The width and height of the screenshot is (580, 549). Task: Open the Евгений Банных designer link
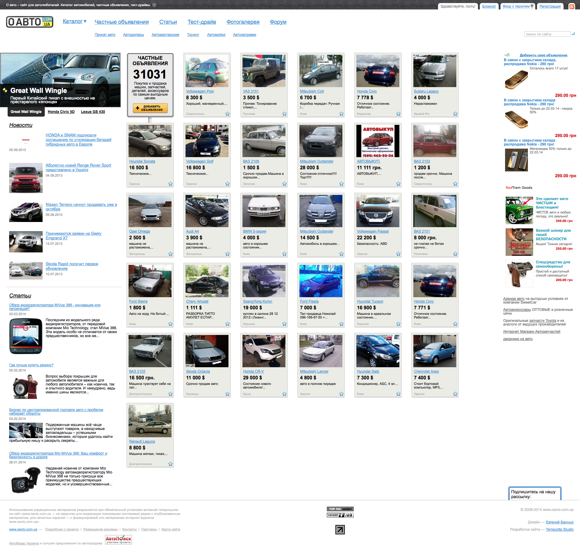pos(560,522)
